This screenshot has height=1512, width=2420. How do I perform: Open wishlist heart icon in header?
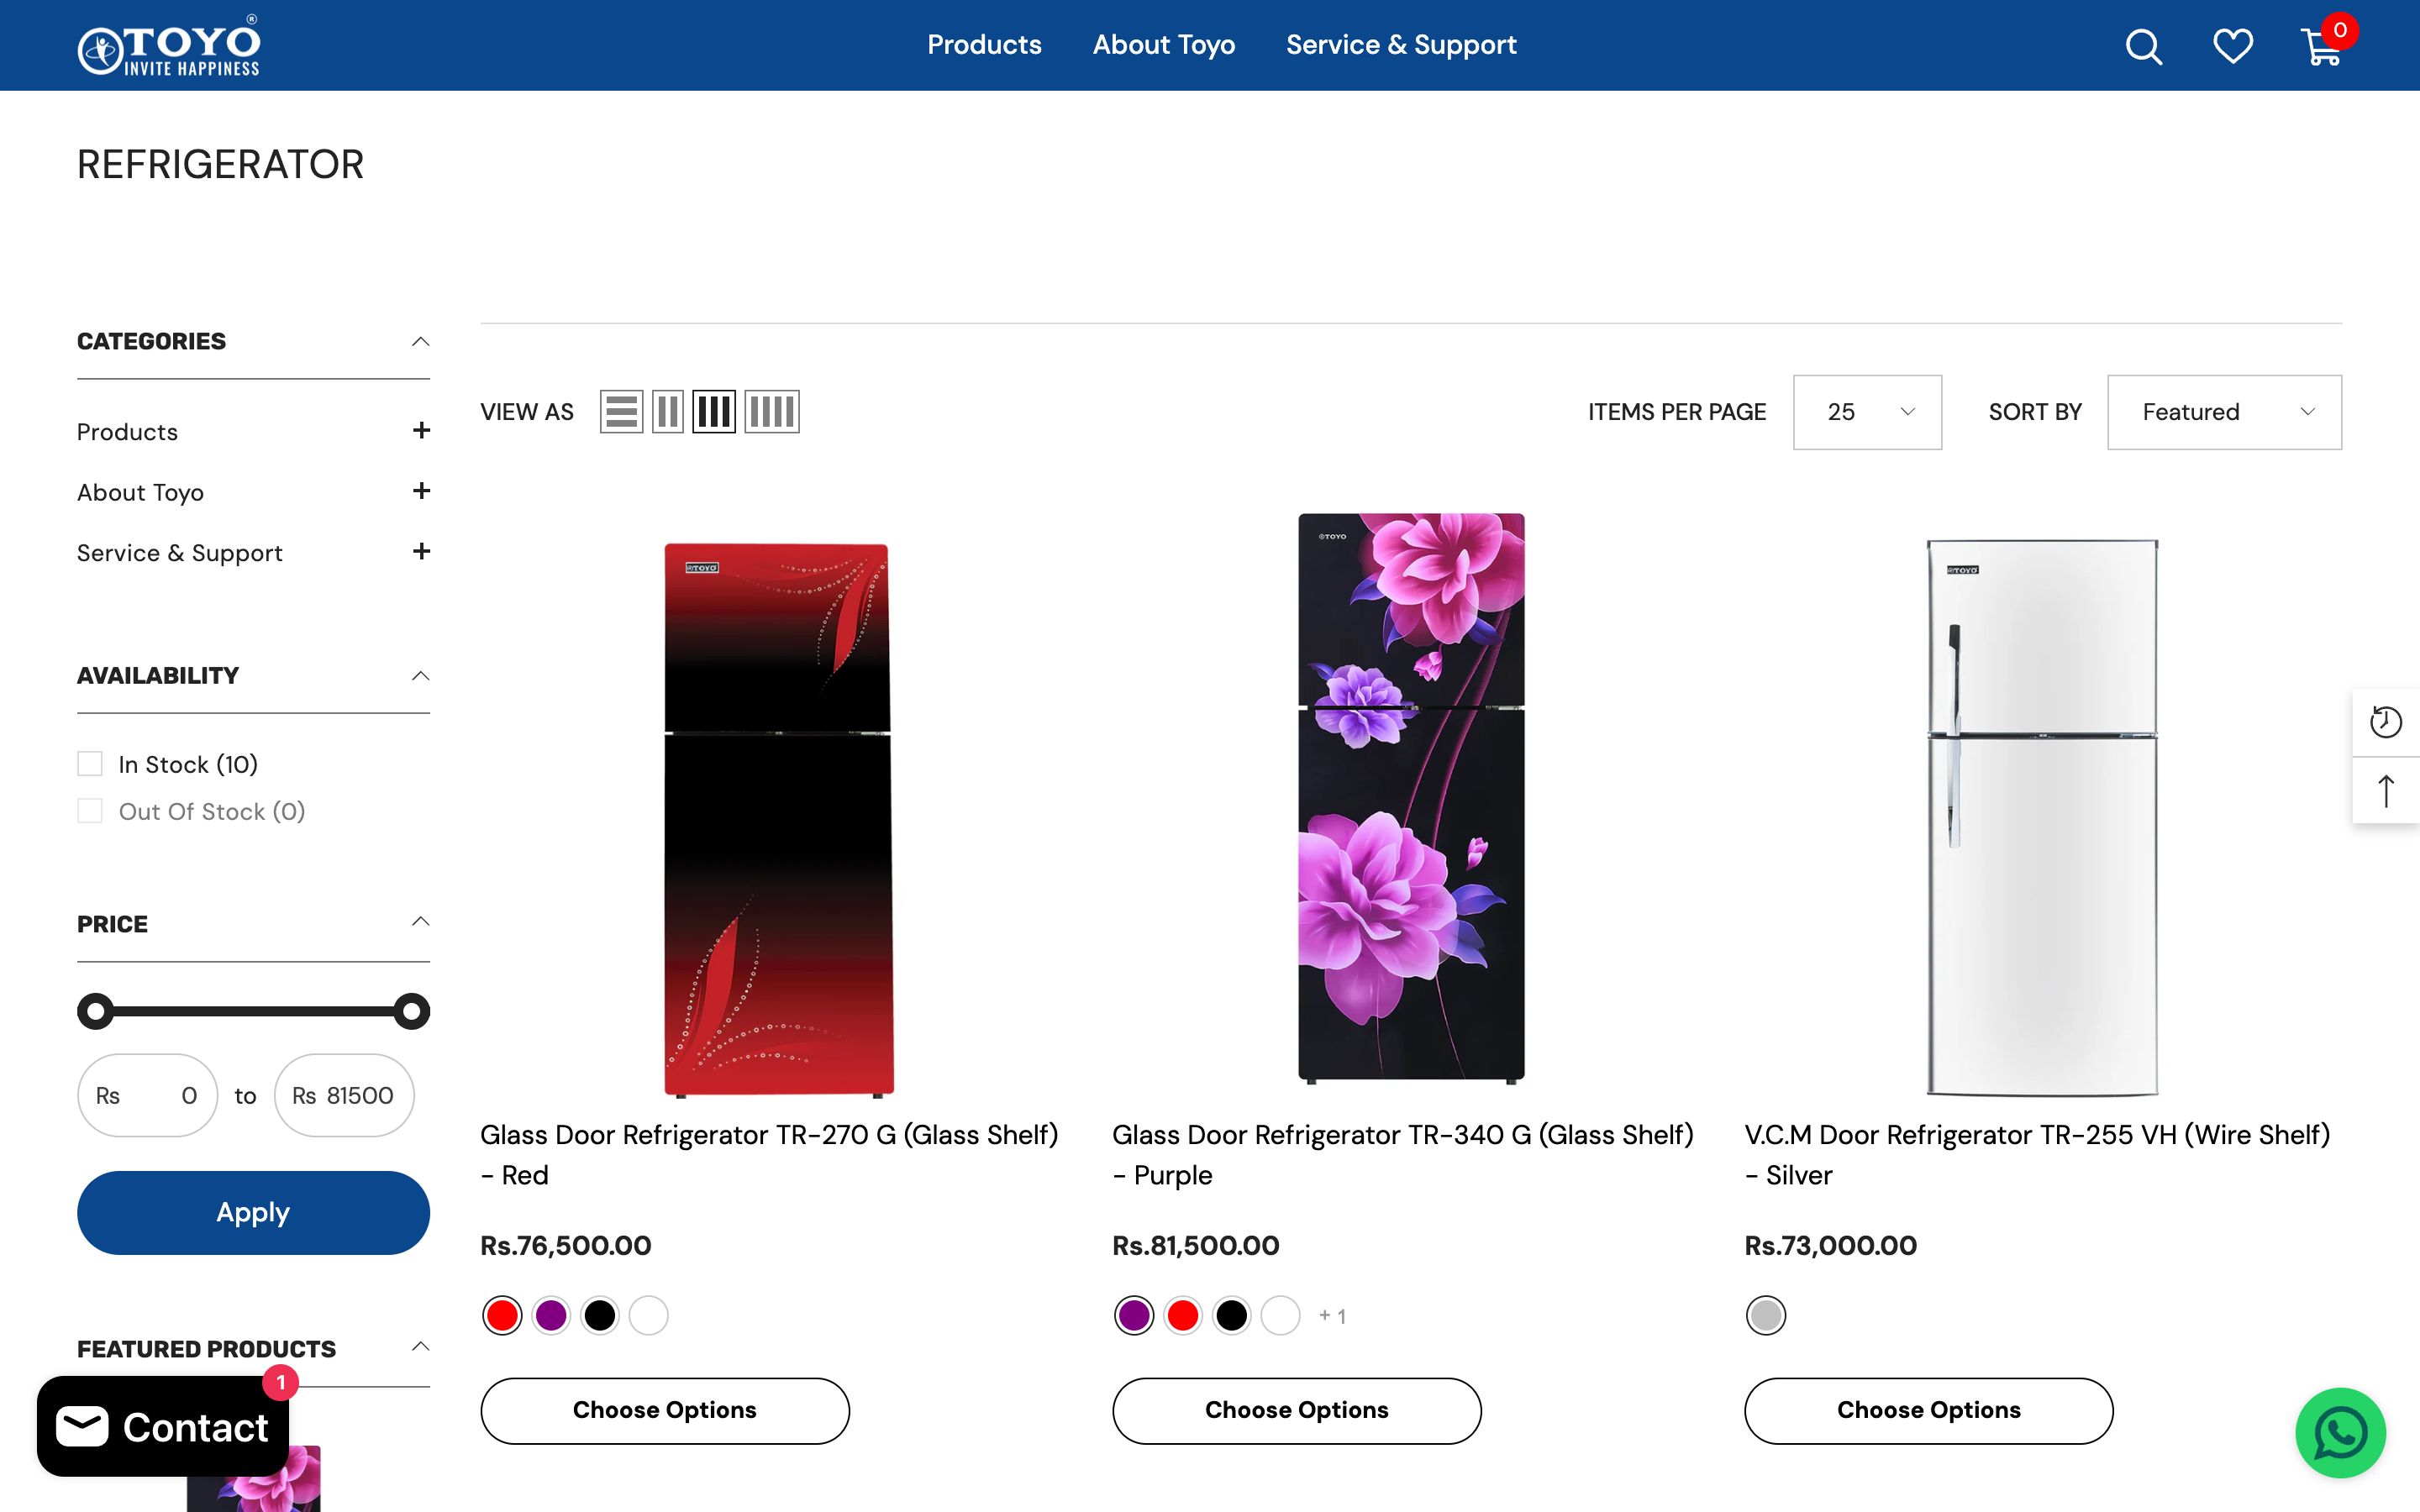(x=2232, y=46)
